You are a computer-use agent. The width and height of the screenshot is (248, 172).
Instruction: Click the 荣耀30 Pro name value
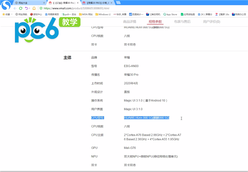(x=131, y=74)
